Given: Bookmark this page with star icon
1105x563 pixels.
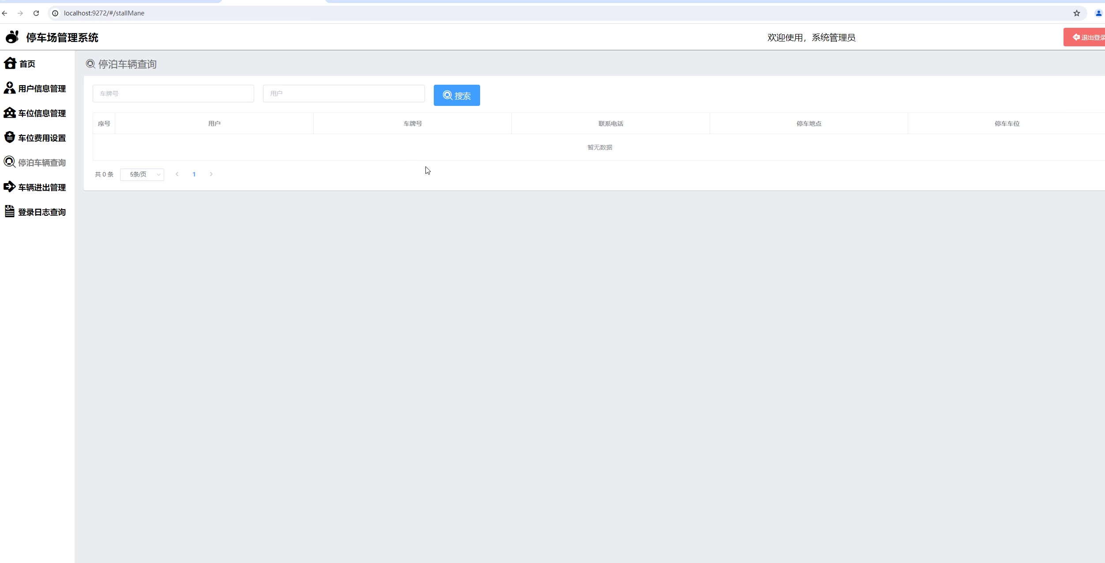Looking at the screenshot, I should pos(1076,13).
